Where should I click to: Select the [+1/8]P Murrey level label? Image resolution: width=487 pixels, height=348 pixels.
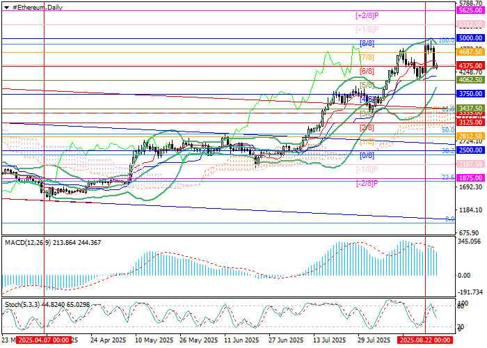(367, 29)
